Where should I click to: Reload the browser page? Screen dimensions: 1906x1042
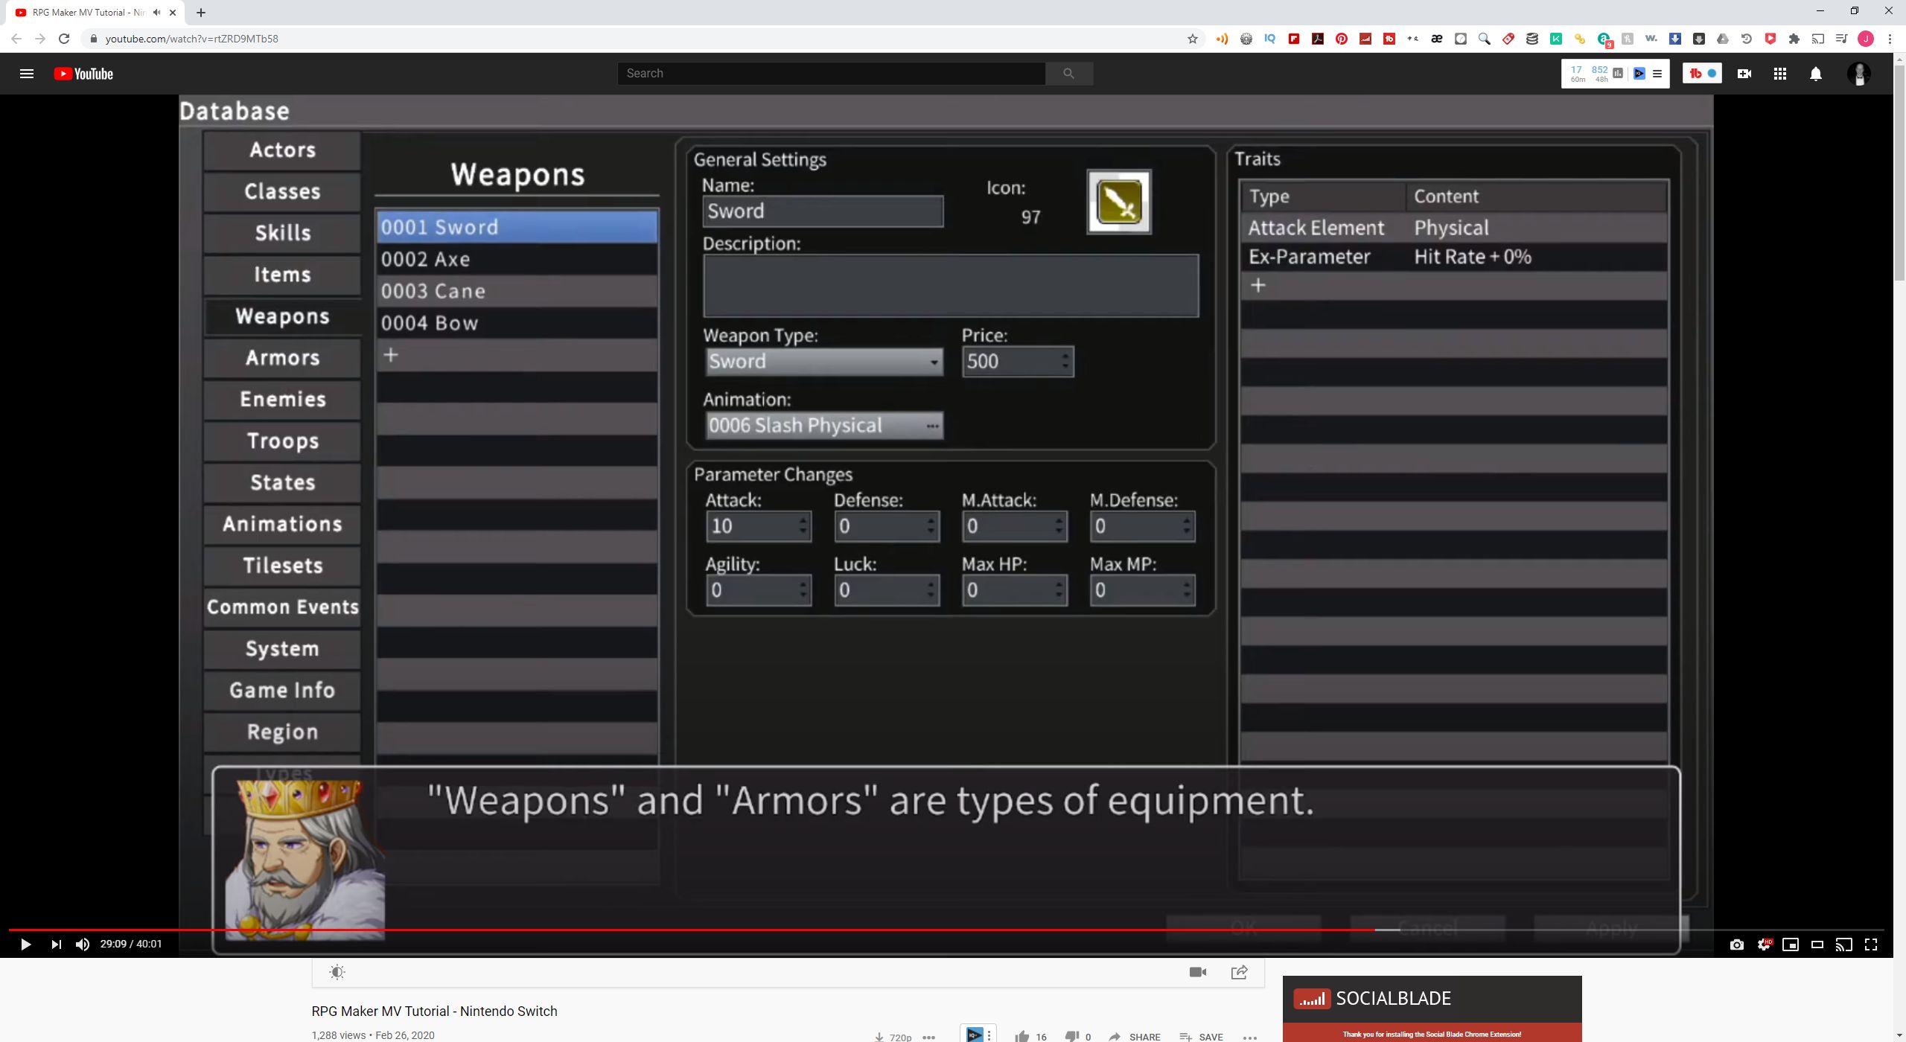(x=64, y=39)
